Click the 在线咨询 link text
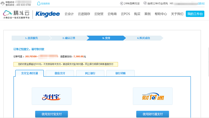The image size is (209, 118). 45,4
